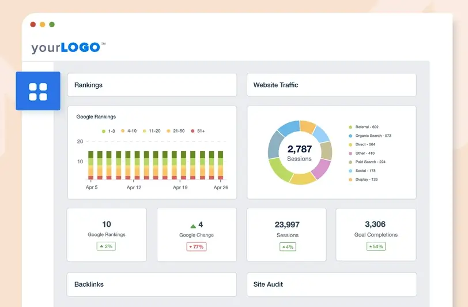Viewport: 468px width, 307px height.
Task: Click the red macOS close window dot
Action: [x=33, y=25]
